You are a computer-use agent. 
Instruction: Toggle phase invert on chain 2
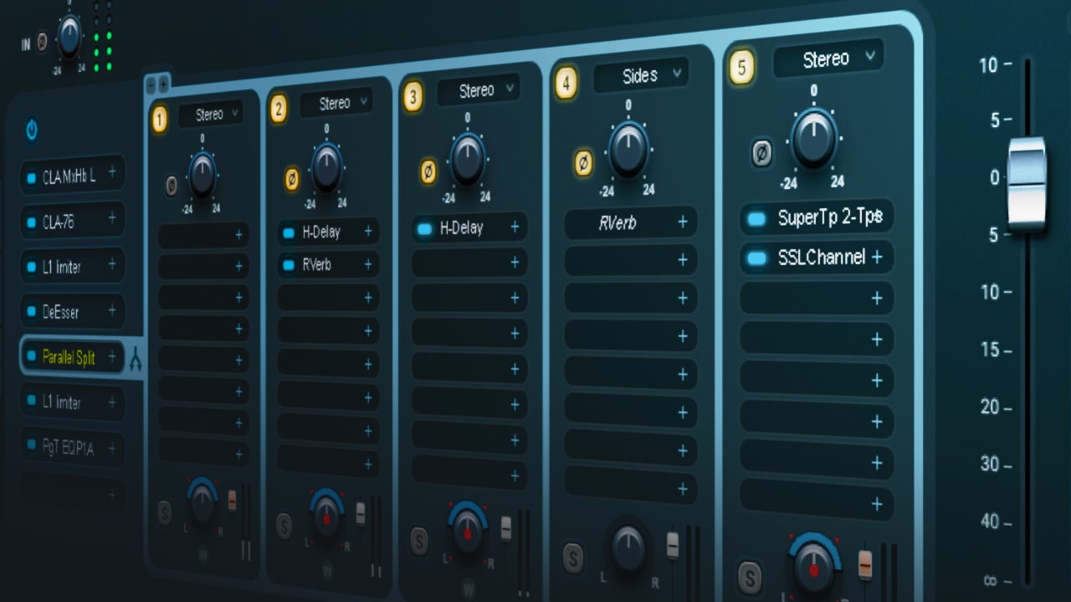[292, 177]
